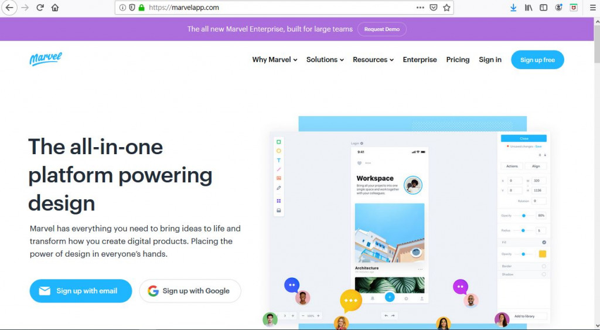600x330 pixels.
Task: Click Sign in link
Action: coord(490,60)
